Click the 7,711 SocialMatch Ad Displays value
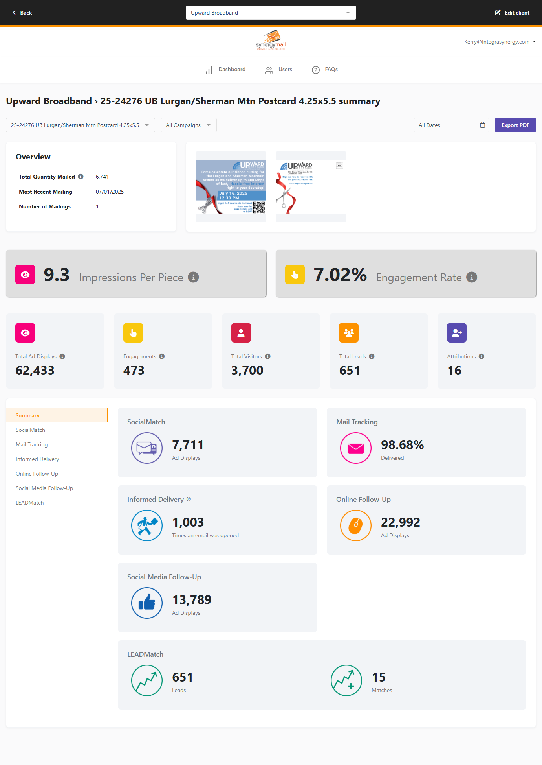Screen dimensions: 542x765 click(188, 445)
